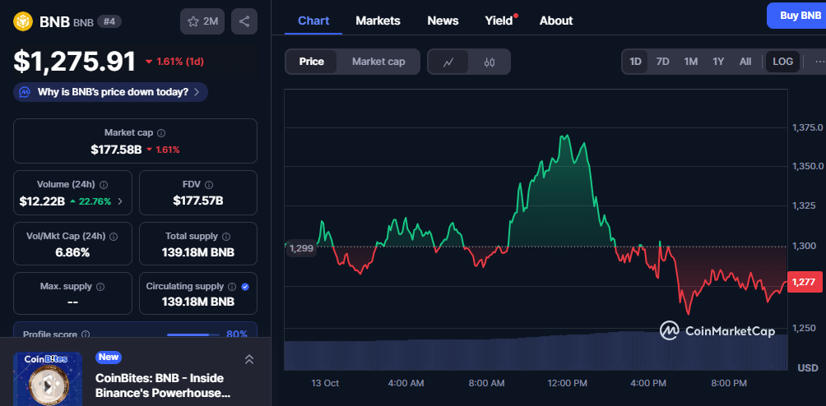The height and width of the screenshot is (406, 826).
Task: Click the Buy BNB button
Action: (x=795, y=16)
